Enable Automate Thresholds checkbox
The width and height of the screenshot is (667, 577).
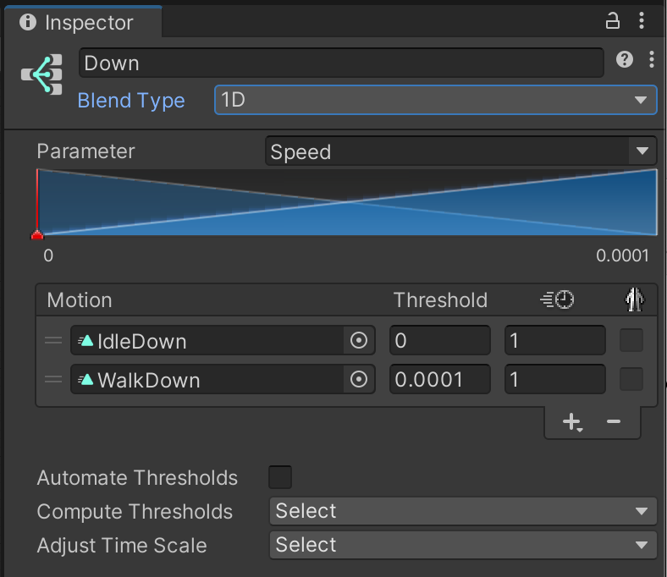coord(280,477)
